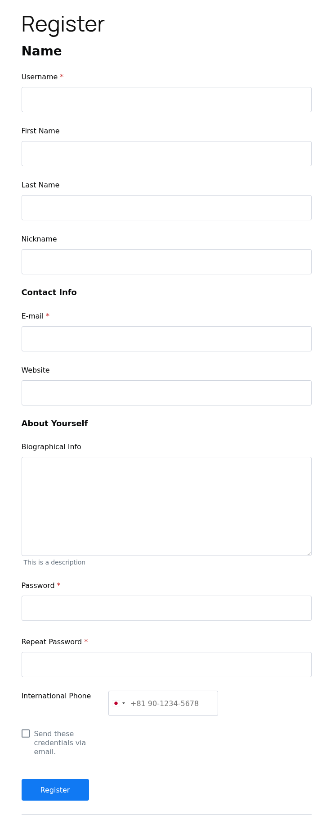Focus the Username input field

pyautogui.click(x=166, y=100)
